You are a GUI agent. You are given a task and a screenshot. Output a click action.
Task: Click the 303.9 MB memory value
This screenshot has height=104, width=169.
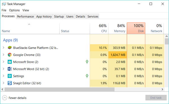[119, 48]
